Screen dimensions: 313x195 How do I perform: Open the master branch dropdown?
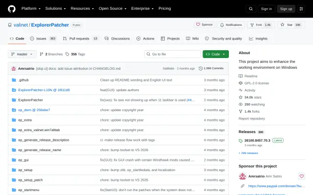tap(22, 54)
